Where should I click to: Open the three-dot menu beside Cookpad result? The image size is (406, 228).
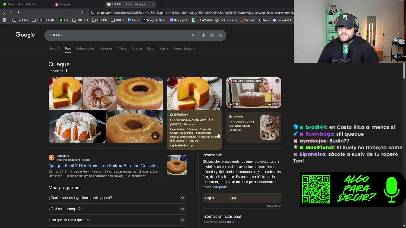click(94, 160)
